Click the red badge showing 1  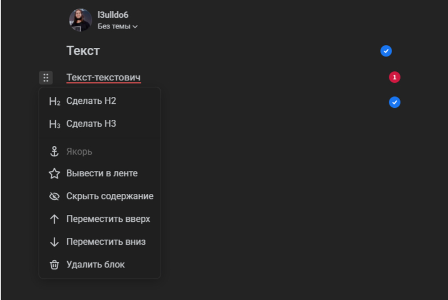click(394, 77)
